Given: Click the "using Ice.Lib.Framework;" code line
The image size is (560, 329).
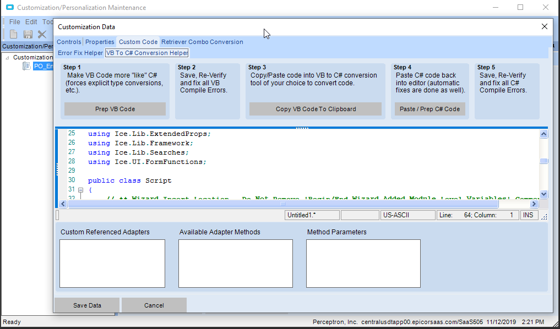Looking at the screenshot, I should click(140, 143).
